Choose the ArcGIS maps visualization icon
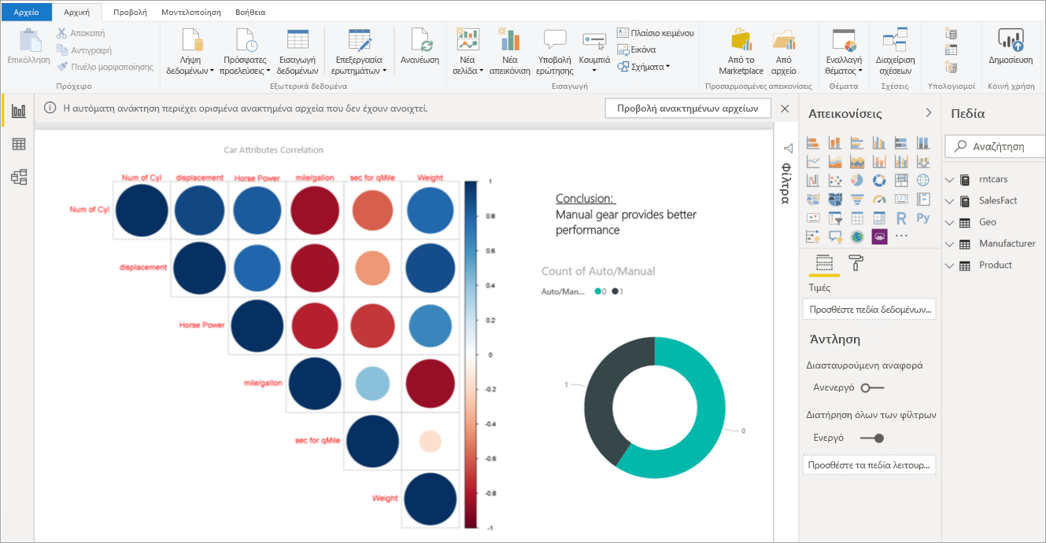The width and height of the screenshot is (1046, 543). tap(857, 237)
